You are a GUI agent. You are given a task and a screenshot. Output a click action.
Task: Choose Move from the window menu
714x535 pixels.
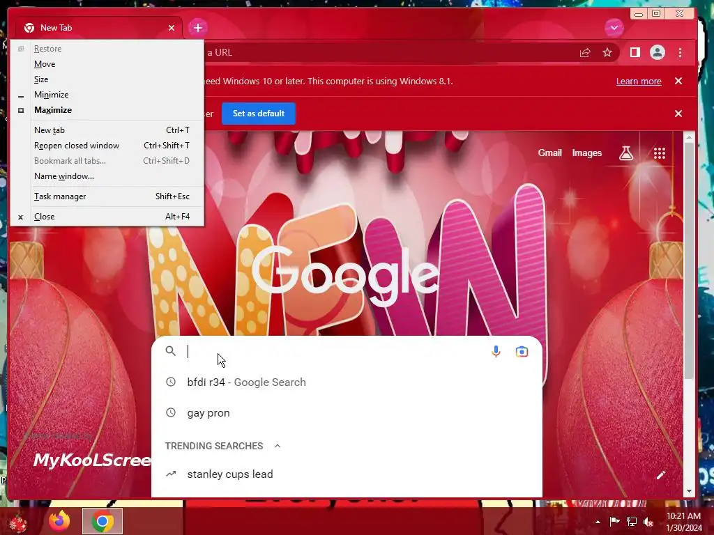(107, 63)
